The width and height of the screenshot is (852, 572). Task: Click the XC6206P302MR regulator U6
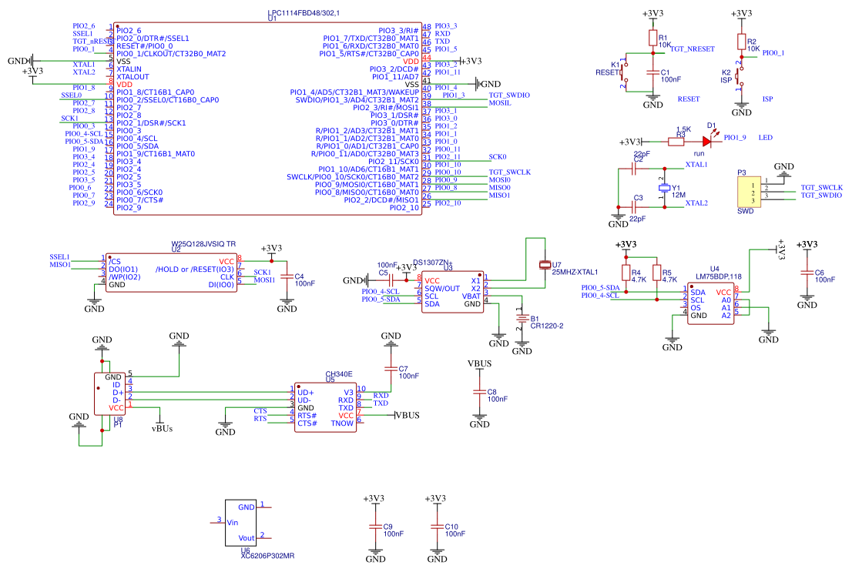pos(240,523)
